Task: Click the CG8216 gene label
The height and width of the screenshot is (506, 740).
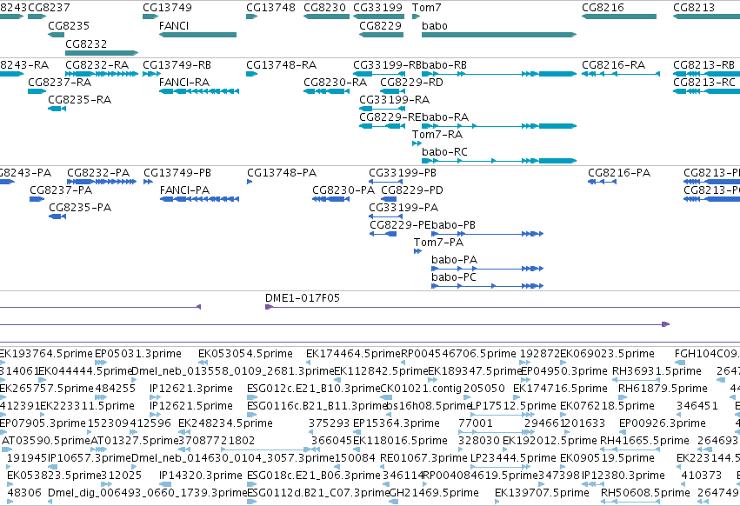Action: coord(603,8)
